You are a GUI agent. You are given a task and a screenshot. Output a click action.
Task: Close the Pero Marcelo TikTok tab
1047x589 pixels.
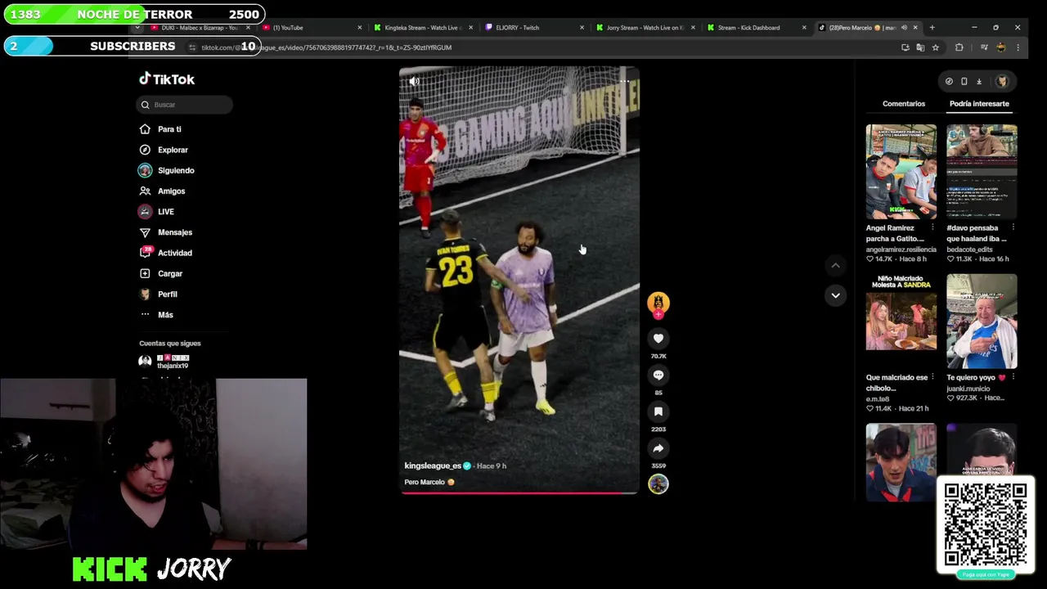click(915, 28)
